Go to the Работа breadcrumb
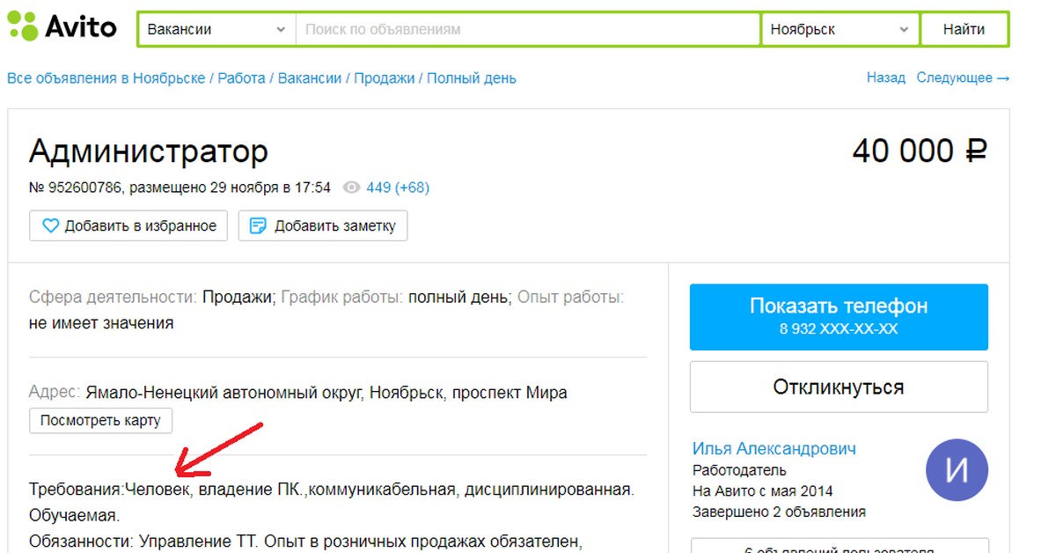1056x553 pixels. [241, 78]
